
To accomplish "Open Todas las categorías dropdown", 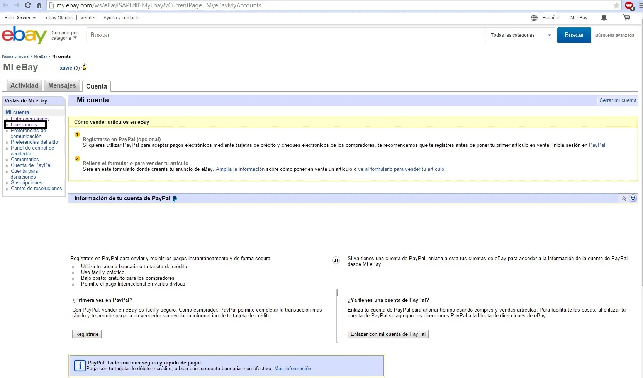I will 520,35.
